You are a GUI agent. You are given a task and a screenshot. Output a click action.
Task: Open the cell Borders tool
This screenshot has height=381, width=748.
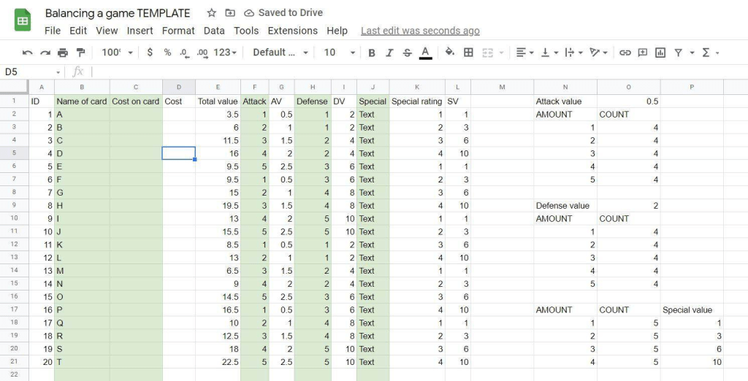click(x=468, y=53)
